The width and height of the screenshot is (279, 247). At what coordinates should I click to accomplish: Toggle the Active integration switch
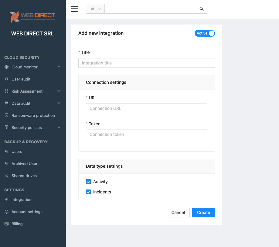pyautogui.click(x=205, y=33)
